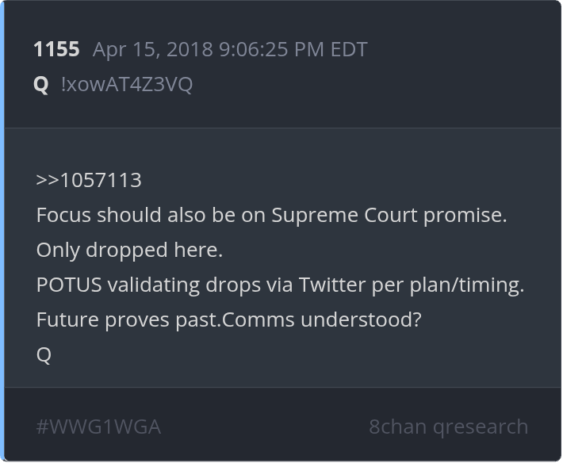The image size is (563, 463).
Task: Click the #WWG1WGA hashtag
Action: pyautogui.click(x=98, y=427)
